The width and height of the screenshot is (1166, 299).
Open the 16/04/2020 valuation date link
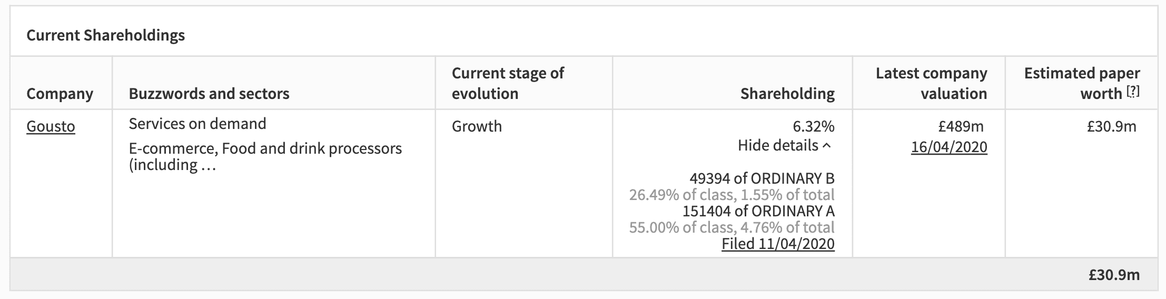949,147
